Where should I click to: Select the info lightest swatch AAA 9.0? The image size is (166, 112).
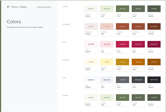pos(91,80)
